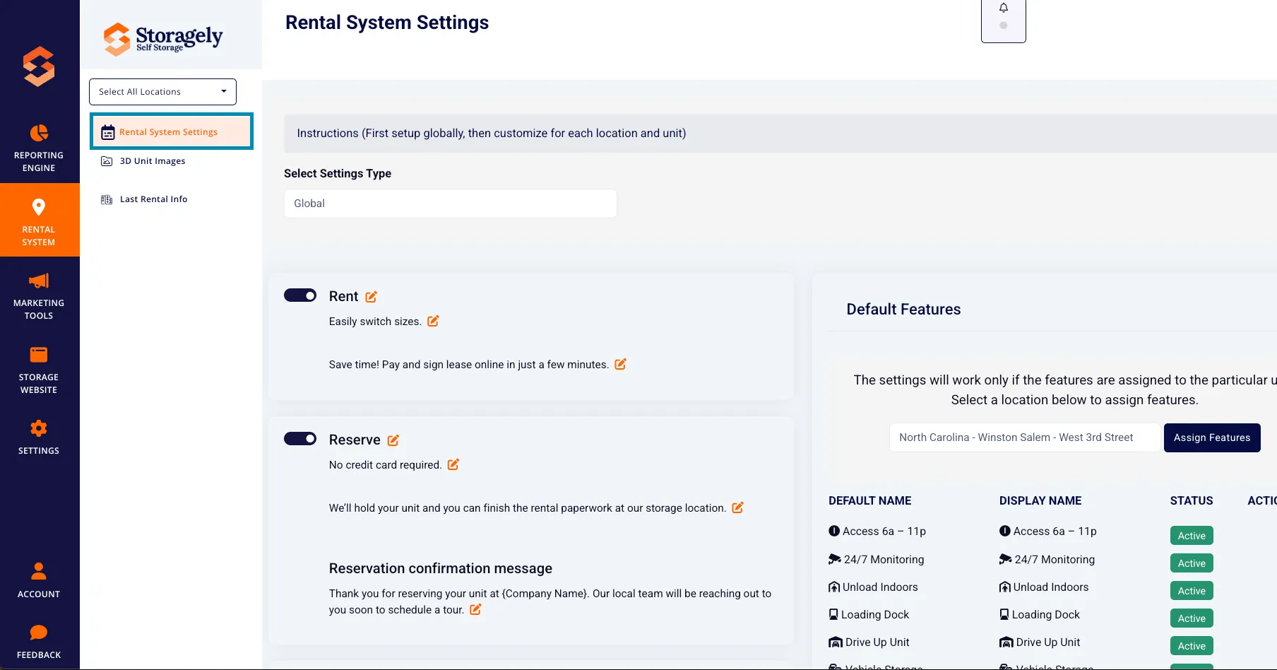1277x670 pixels.
Task: Click the 'Loading Dock' display name
Action: point(1040,615)
